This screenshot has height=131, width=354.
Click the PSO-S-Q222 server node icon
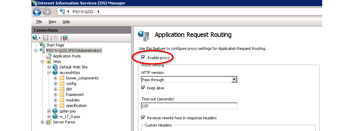click(x=42, y=51)
